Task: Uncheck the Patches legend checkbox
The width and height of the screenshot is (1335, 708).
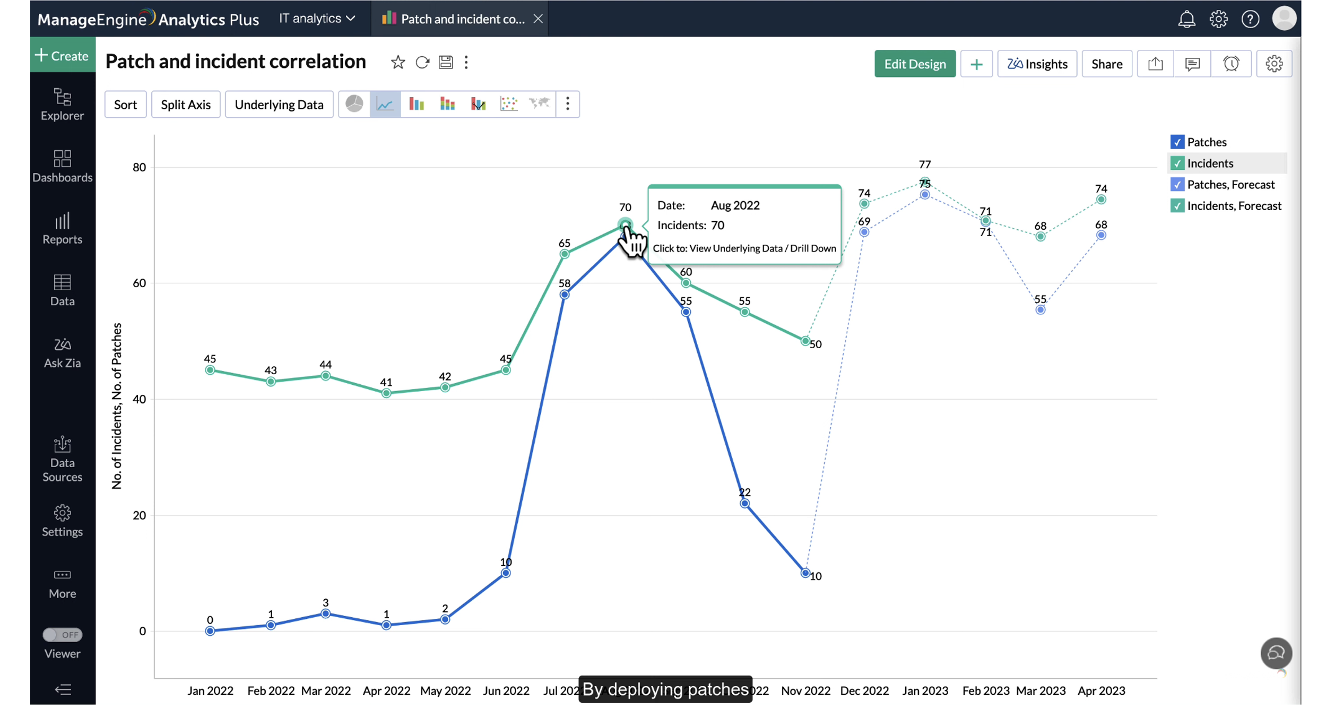Action: coord(1177,142)
